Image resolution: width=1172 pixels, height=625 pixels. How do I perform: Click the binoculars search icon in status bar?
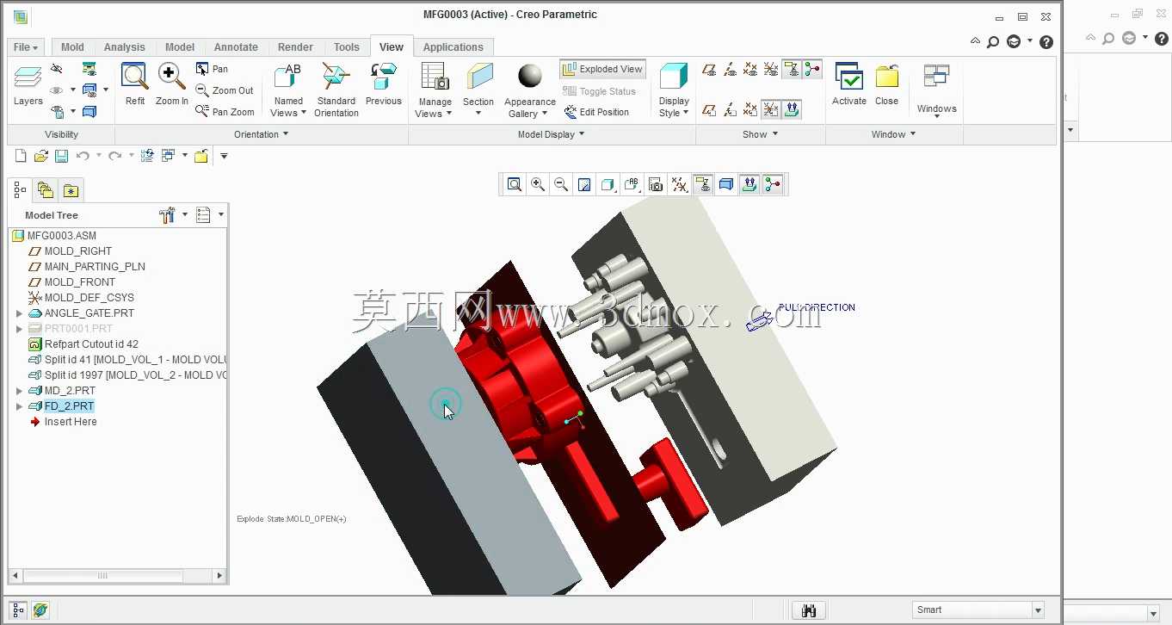coord(809,610)
